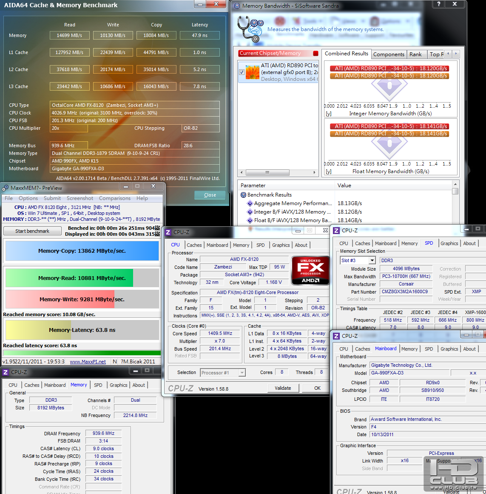Click CPU-Z Memory window title icon
This screenshot has width=486, height=494.
pyautogui.click(x=6, y=372)
